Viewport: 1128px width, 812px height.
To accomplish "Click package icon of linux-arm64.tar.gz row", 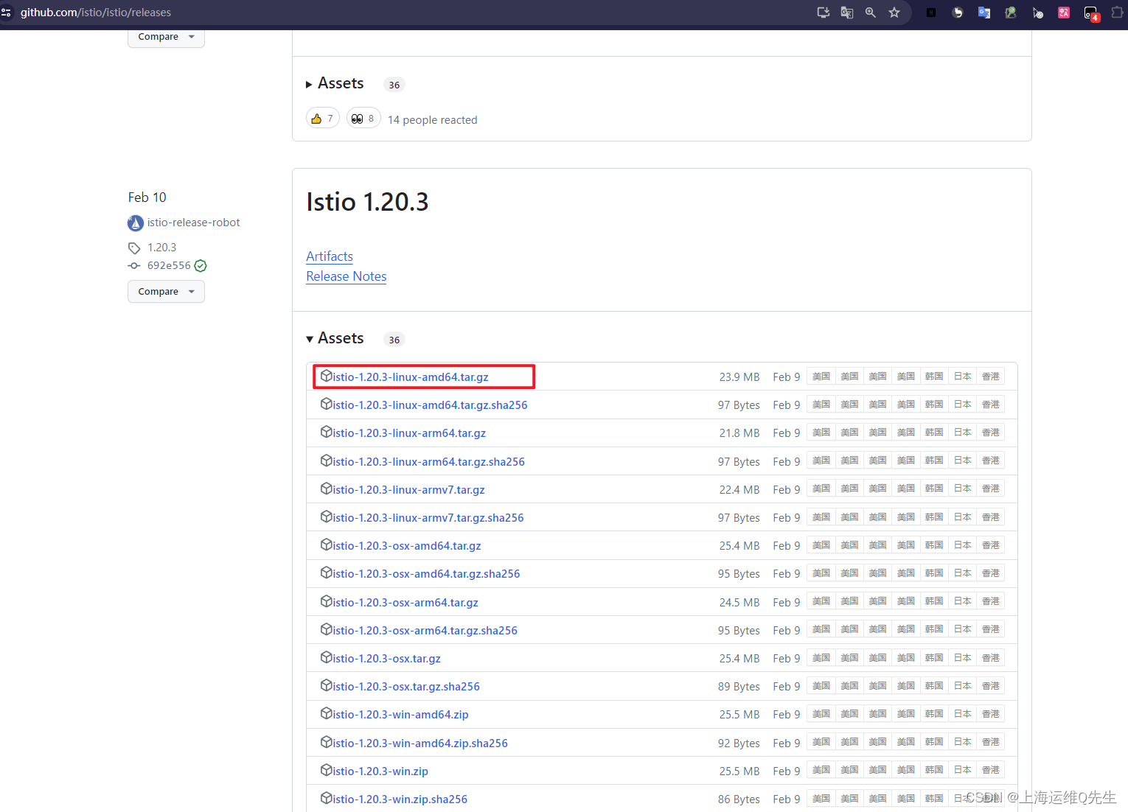I will 327,433.
